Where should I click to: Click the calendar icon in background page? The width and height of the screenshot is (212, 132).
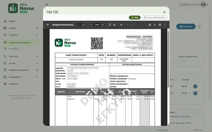[174, 62]
